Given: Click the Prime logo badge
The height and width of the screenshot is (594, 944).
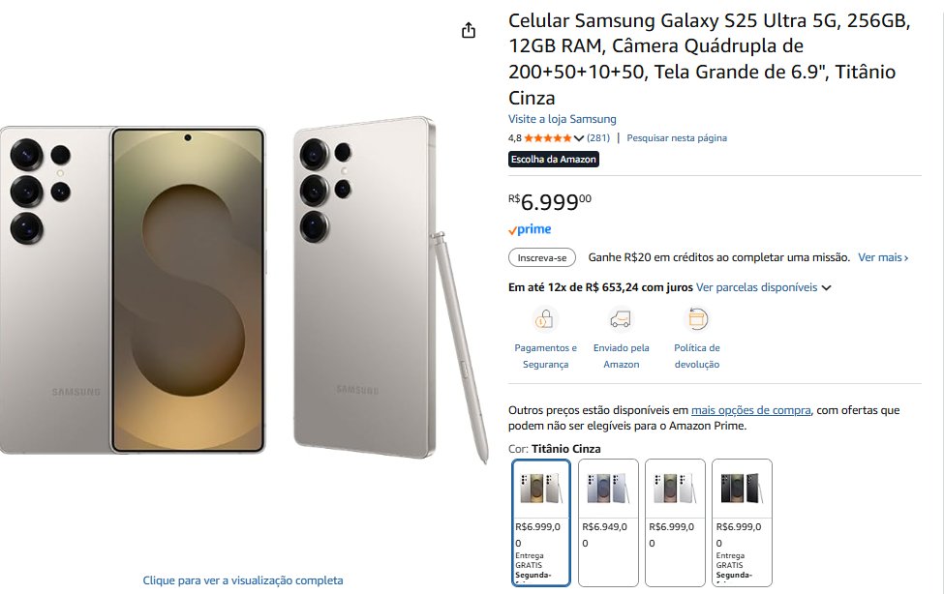Looking at the screenshot, I should tap(530, 229).
